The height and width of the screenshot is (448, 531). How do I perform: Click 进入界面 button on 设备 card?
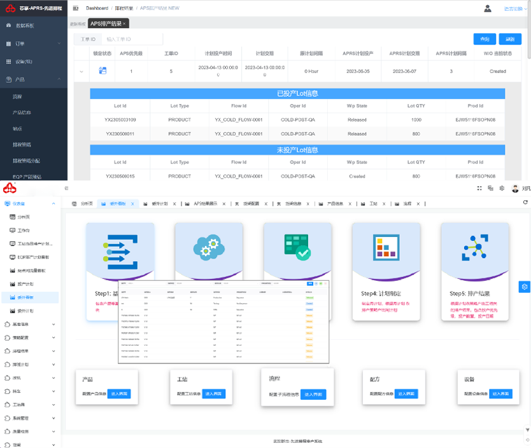point(501,393)
